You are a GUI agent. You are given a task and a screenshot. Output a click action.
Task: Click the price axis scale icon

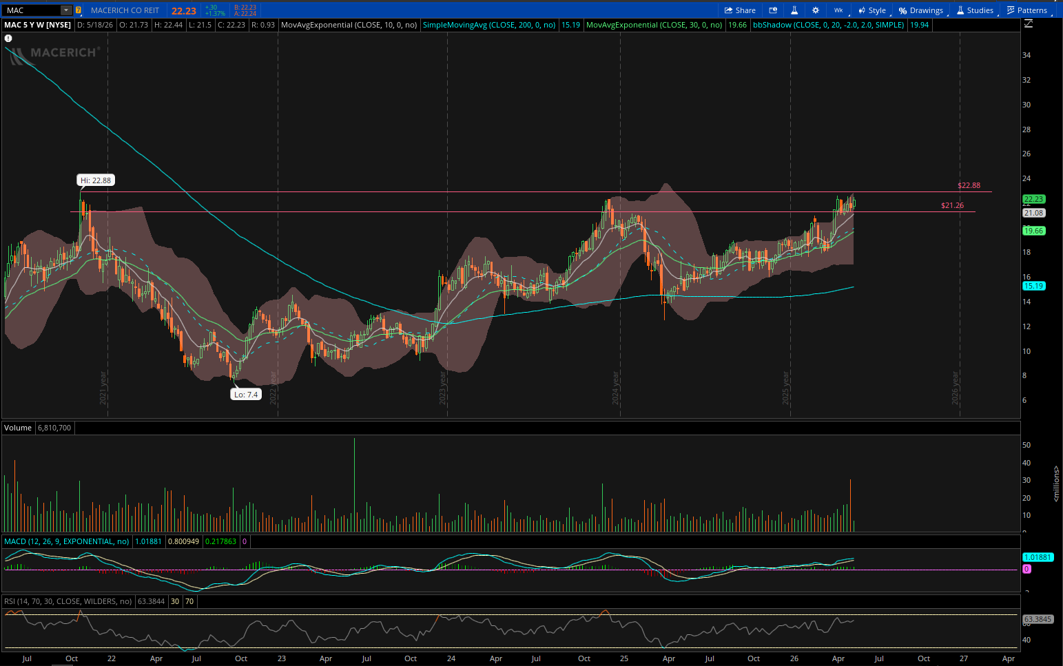[1029, 23]
